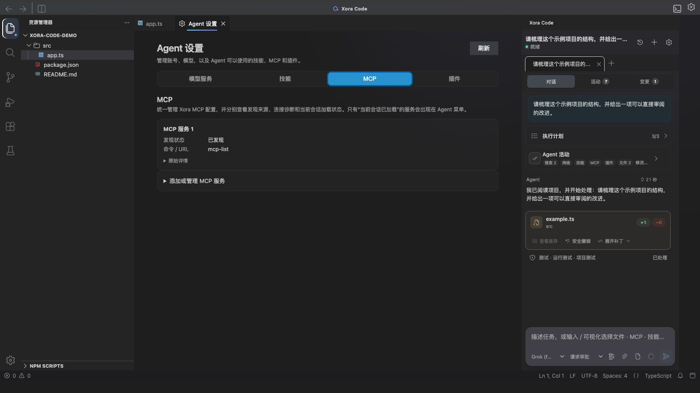Click the circle stop icon in the chat input bar
This screenshot has height=393, width=700.
651,356
